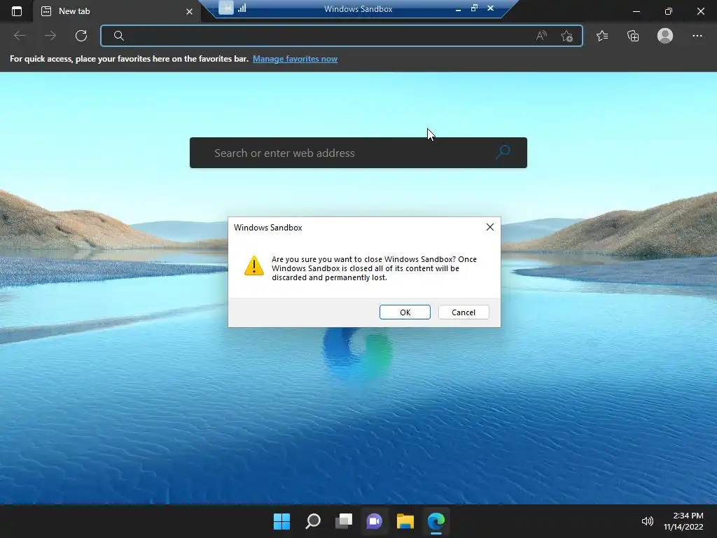The image size is (717, 538).
Task: Open the Collections icon
Action: click(x=633, y=36)
